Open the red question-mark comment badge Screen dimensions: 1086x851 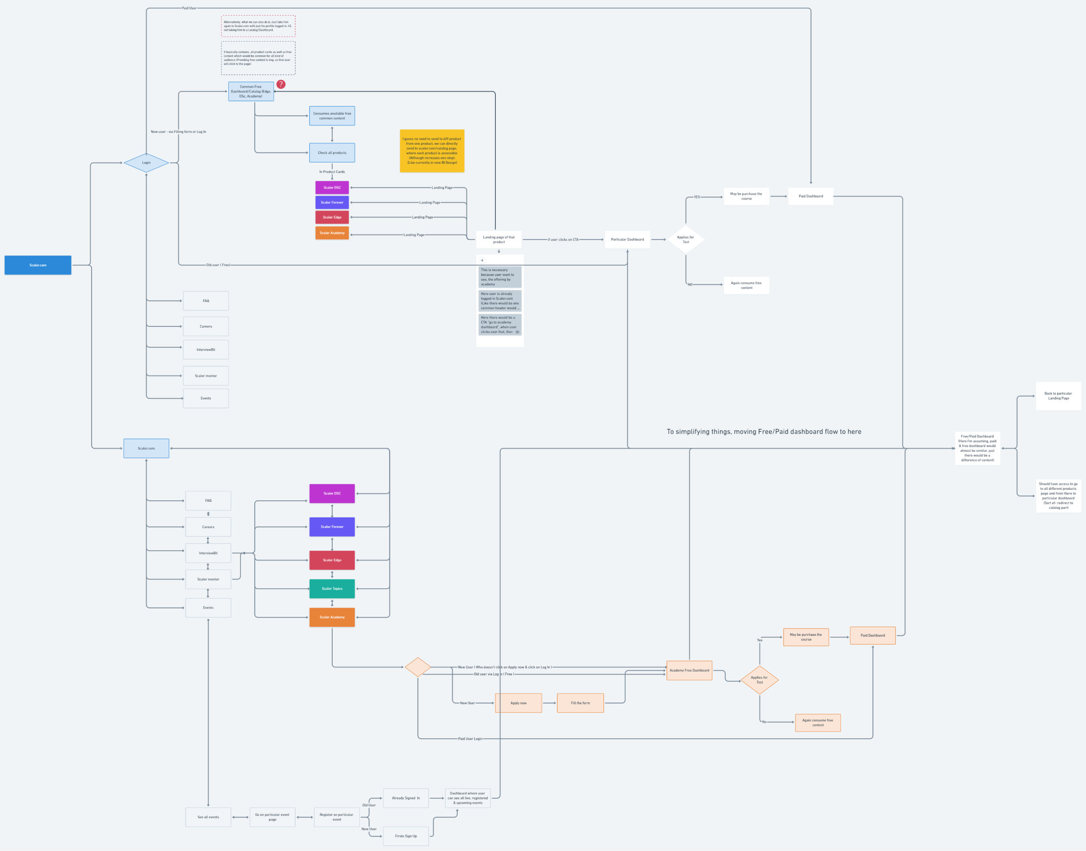(x=281, y=85)
